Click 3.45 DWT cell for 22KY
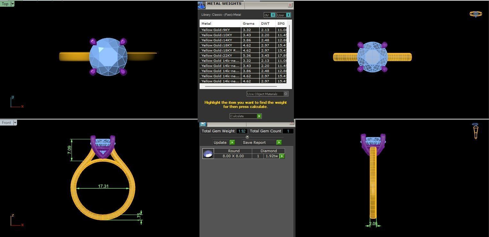This screenshot has width=489, height=237. 267,55
